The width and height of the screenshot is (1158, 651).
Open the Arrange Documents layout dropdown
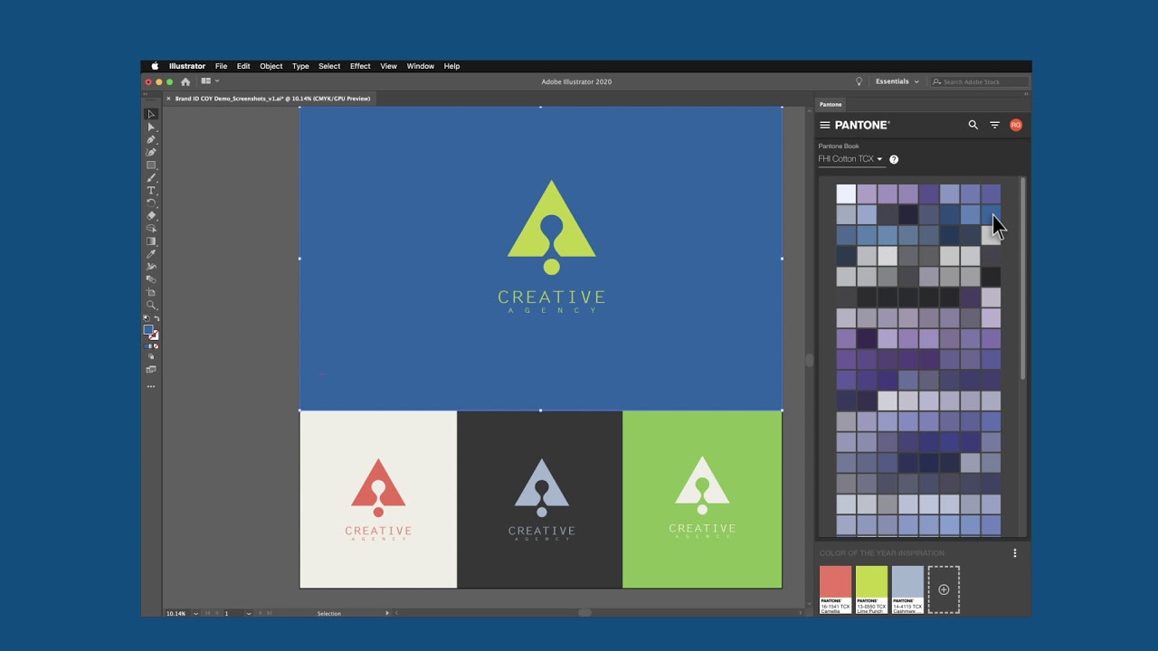click(x=210, y=81)
